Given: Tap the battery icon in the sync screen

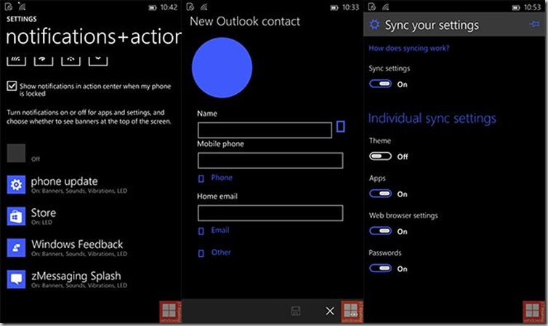Looking at the screenshot, I should click(x=516, y=8).
